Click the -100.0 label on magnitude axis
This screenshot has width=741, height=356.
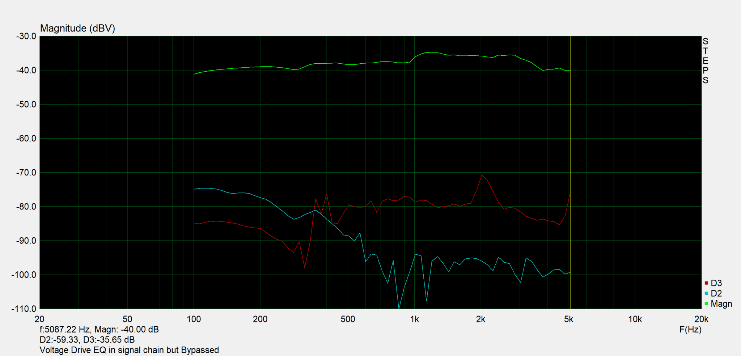[24, 275]
